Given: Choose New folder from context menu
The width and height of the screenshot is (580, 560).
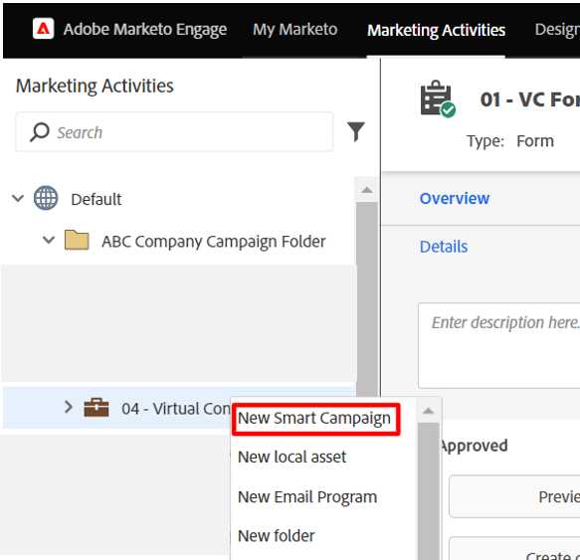Looking at the screenshot, I should point(277,536).
